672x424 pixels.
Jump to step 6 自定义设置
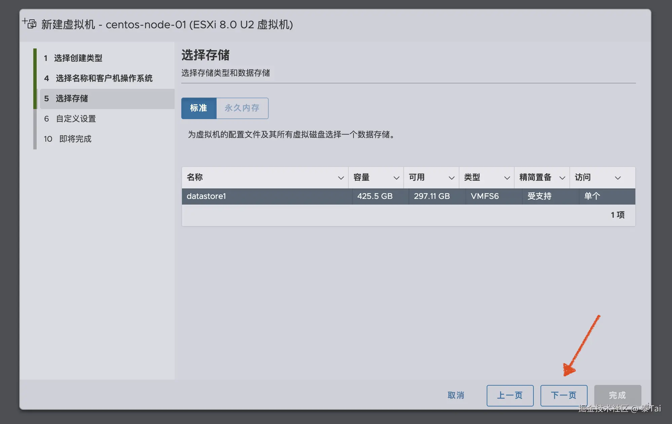coord(76,118)
